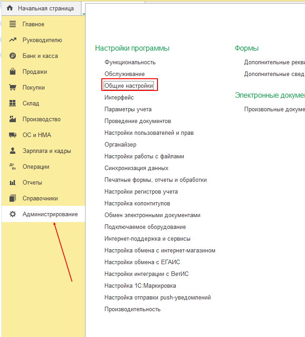Open the Общие настройки link

pos(129,86)
